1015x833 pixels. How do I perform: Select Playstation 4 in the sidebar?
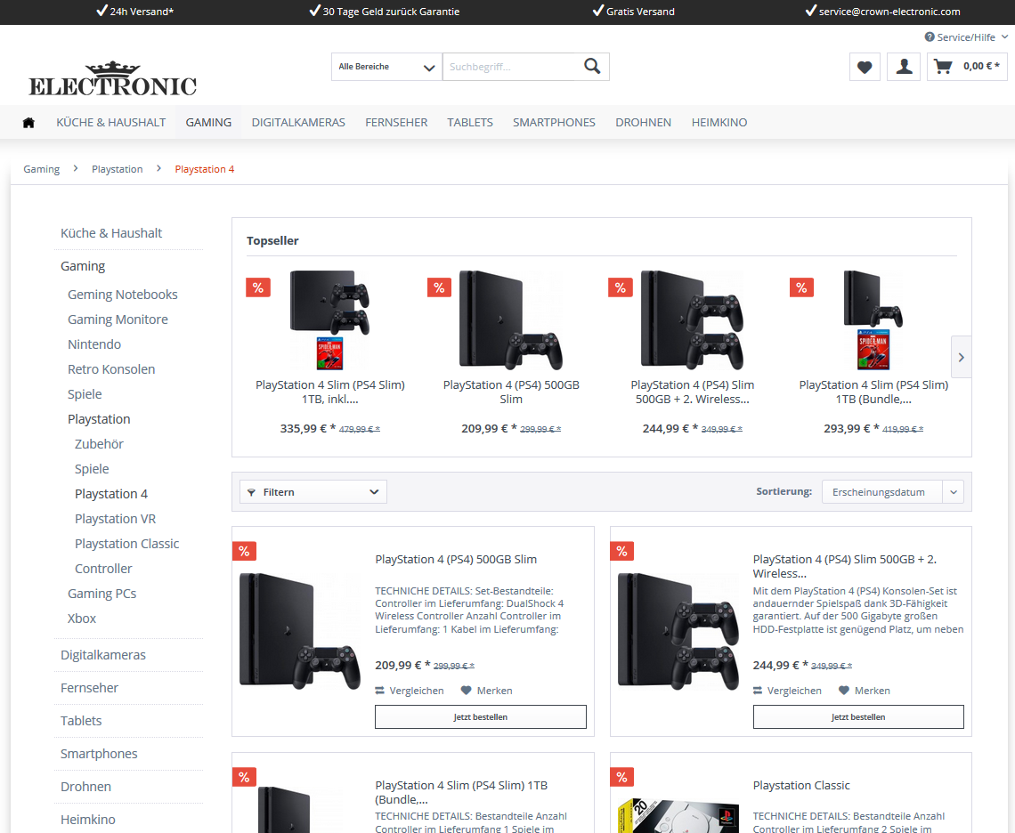point(111,494)
